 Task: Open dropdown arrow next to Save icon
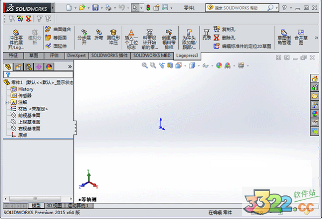point(102,8)
